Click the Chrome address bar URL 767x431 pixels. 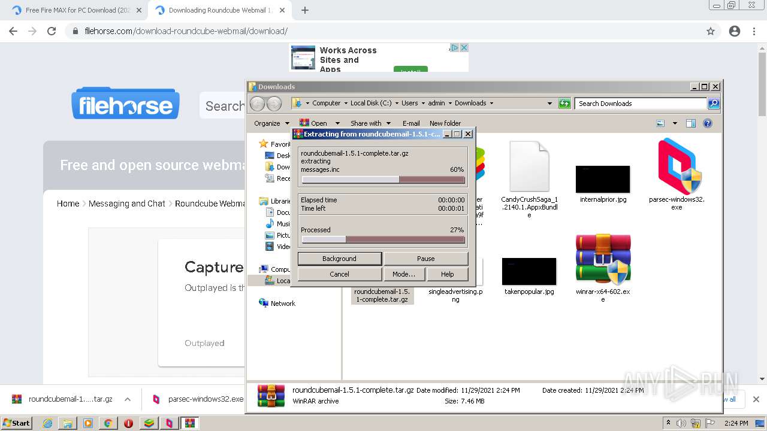coord(186,31)
